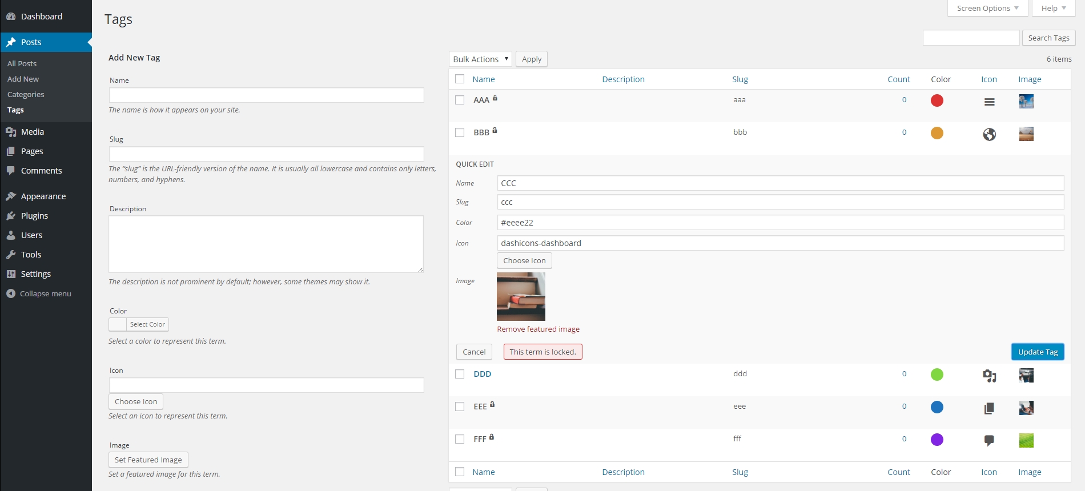Viewport: 1085px width, 491px height.
Task: Open the Appearance menu
Action: click(x=43, y=196)
